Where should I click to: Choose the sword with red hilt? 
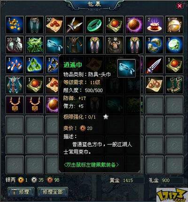(x=154, y=65)
